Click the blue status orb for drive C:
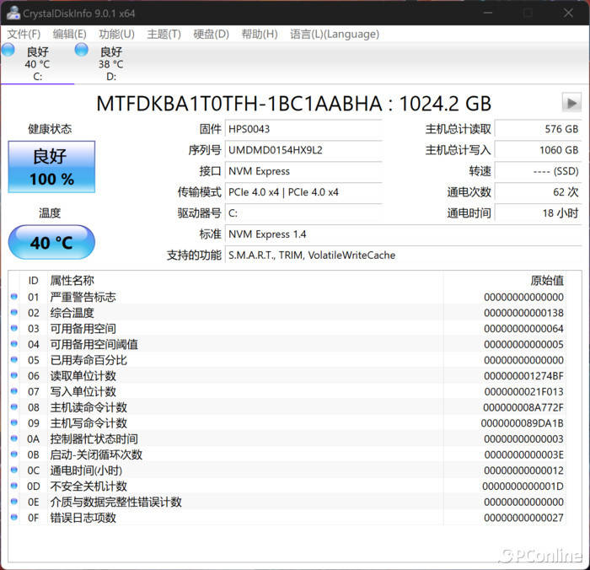Viewport: 590px width, 570px height. tap(8, 50)
